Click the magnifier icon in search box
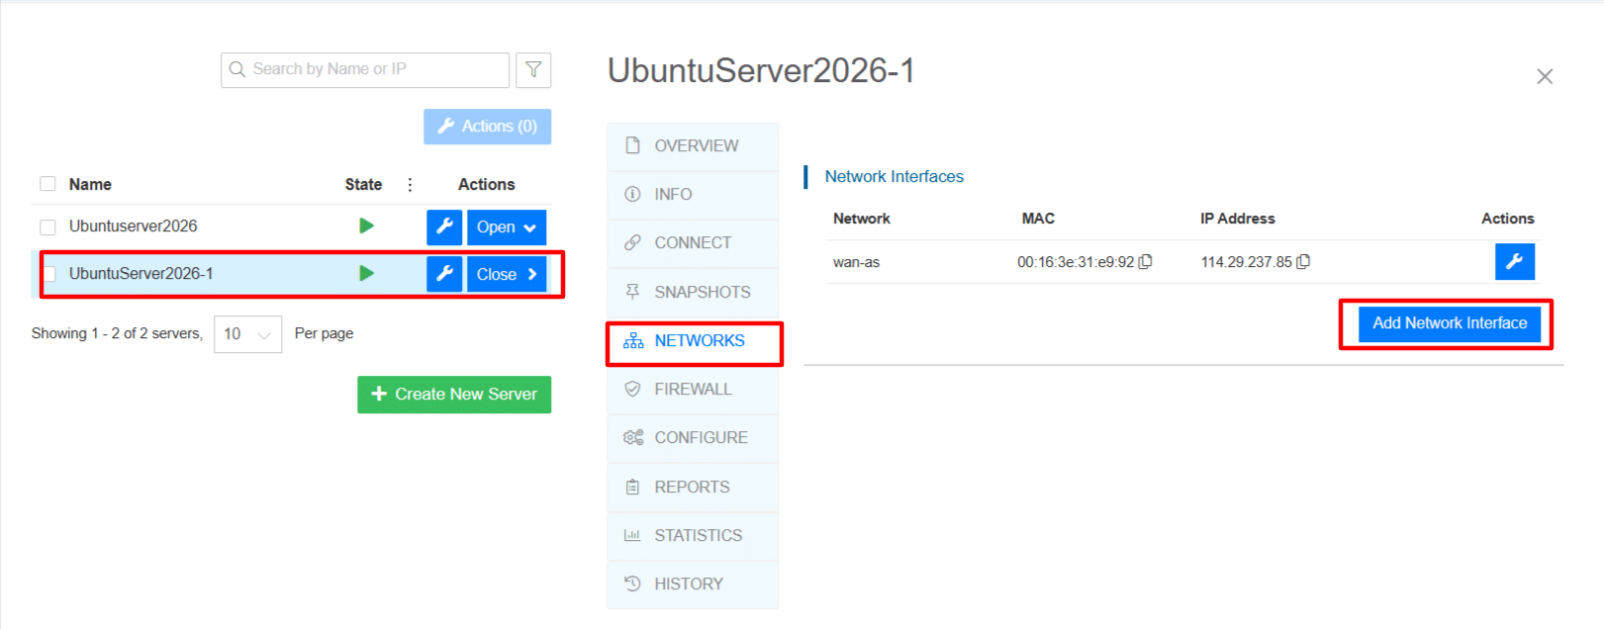This screenshot has width=1604, height=629. tap(237, 69)
